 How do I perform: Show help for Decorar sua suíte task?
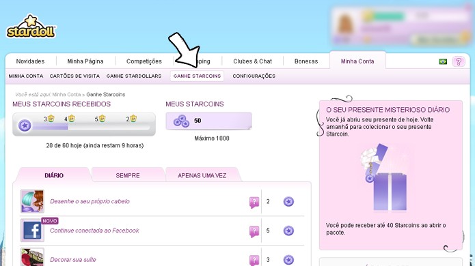(254, 261)
